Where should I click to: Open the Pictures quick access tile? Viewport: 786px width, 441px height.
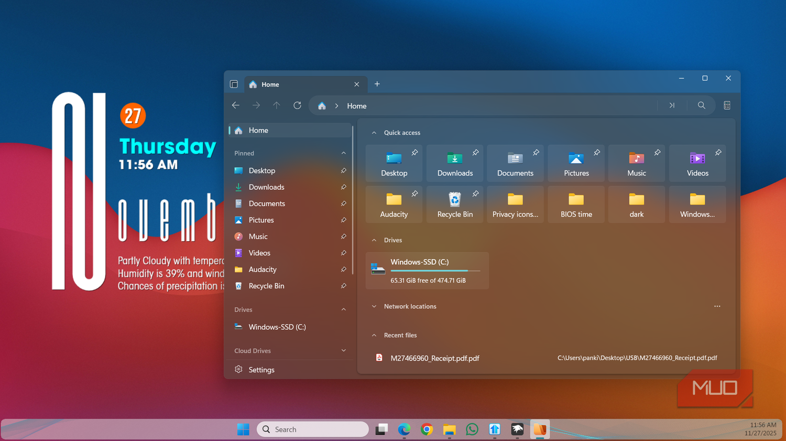576,163
